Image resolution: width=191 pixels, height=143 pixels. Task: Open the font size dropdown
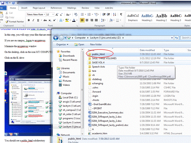pos(53,14)
